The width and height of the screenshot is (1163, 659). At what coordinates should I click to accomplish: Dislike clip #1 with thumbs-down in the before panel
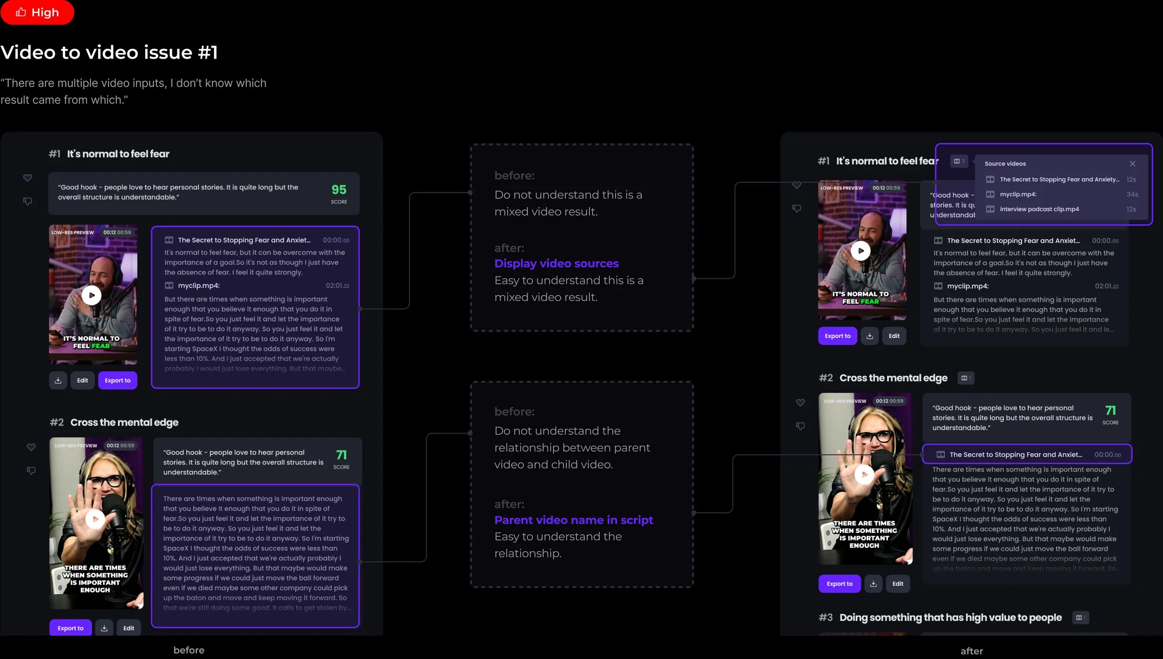27,201
